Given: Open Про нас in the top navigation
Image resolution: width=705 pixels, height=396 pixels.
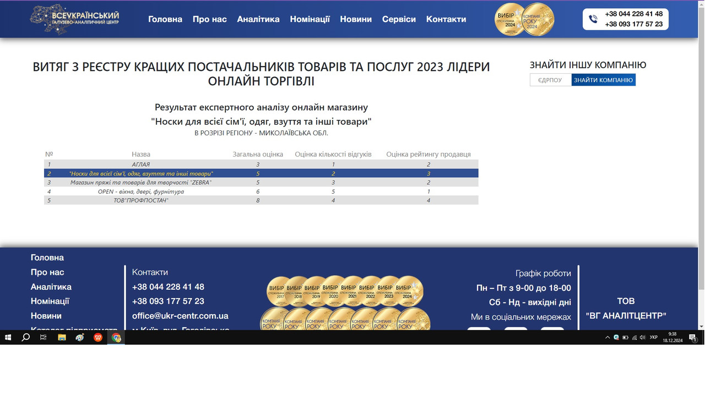Looking at the screenshot, I should click(210, 19).
